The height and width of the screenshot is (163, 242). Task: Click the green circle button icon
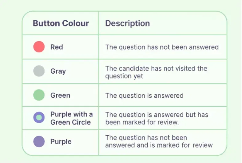(39, 95)
